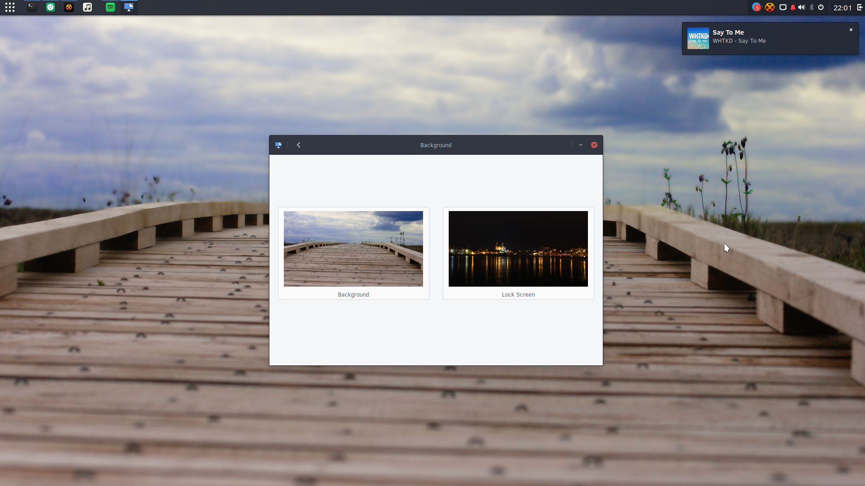Open the green Chromium browser icon
Image resolution: width=865 pixels, height=486 pixels.
tap(50, 7)
